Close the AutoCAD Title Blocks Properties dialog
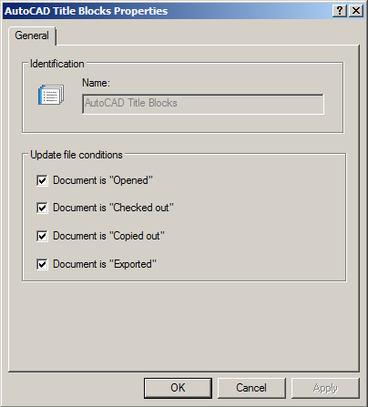Image resolution: width=368 pixels, height=407 pixels. tap(356, 11)
